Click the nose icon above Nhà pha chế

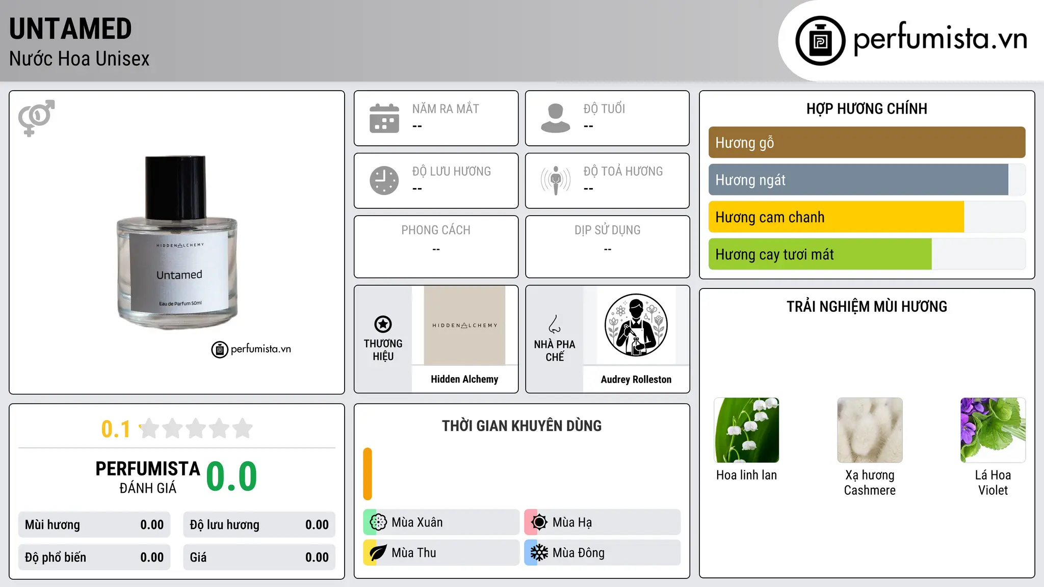pyautogui.click(x=555, y=324)
